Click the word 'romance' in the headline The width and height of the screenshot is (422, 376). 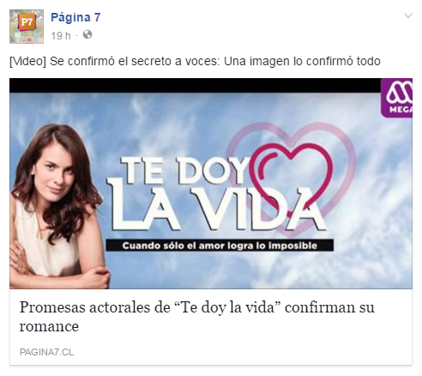click(49, 326)
